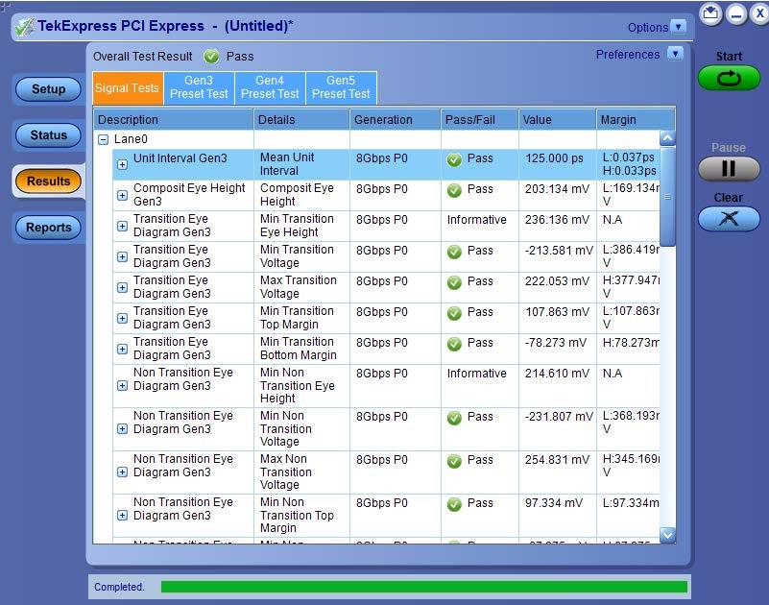Expand the Min Non Transition Top Margin row
The height and width of the screenshot is (605, 769).
(122, 515)
